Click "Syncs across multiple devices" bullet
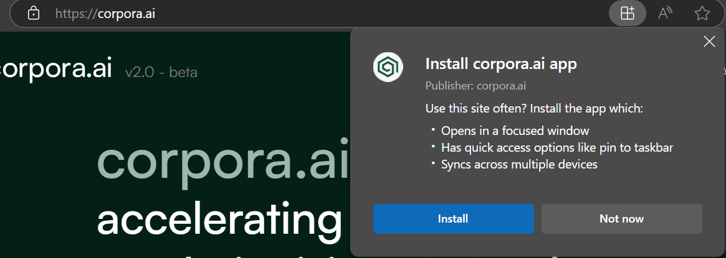 (x=519, y=164)
